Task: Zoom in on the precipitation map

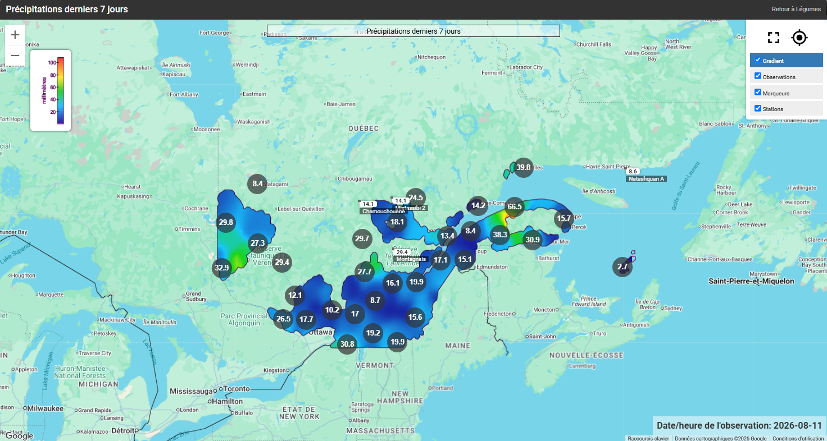Action: click(x=15, y=35)
